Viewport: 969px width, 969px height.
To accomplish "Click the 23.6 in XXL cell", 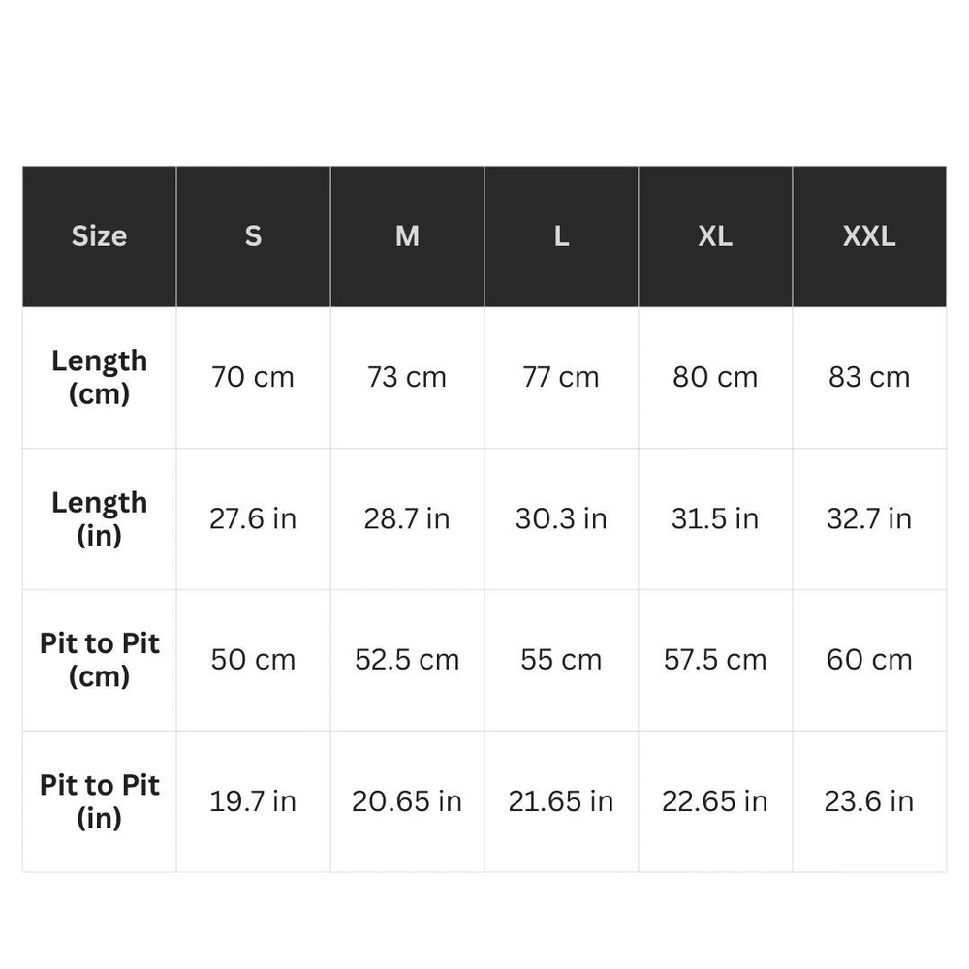I will tap(869, 801).
